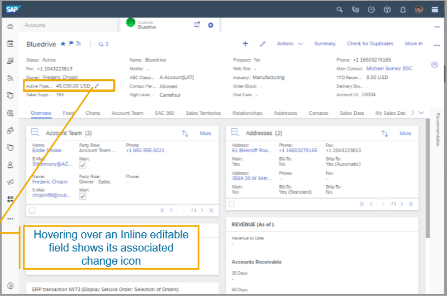Open the feed icon in sidebar
Image resolution: width=447 pixels, height=296 pixels.
pyautogui.click(x=10, y=78)
